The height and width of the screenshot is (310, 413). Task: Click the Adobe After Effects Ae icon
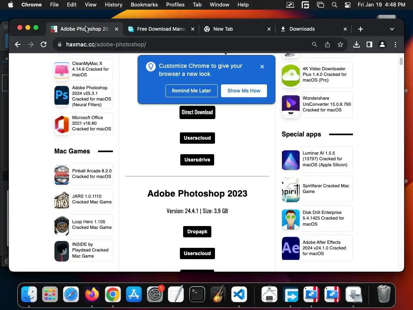[291, 248]
